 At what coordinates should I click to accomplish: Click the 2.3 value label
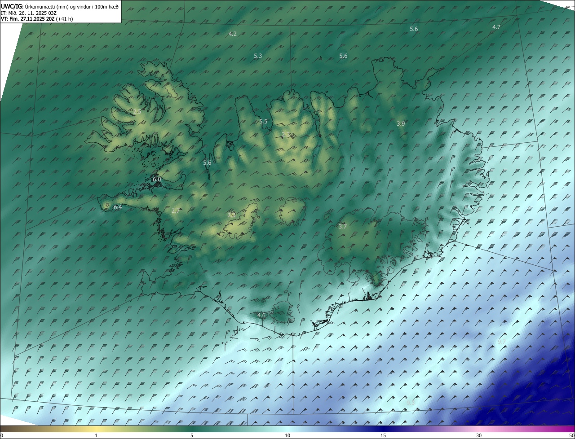click(286, 134)
